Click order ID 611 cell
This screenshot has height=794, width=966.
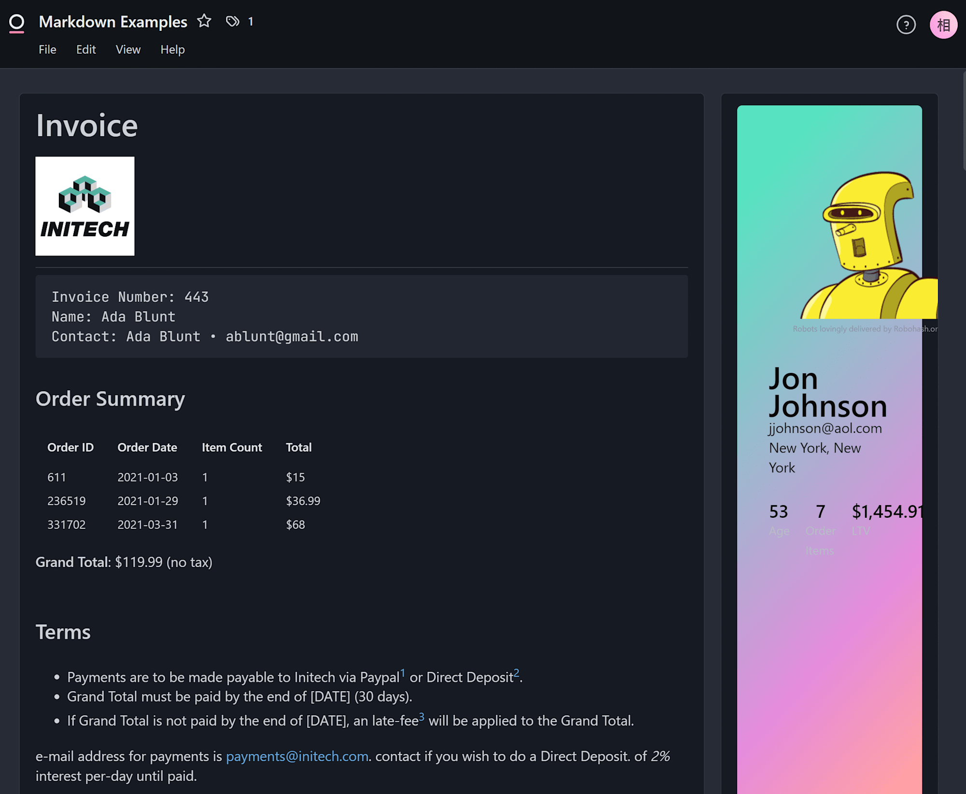57,477
